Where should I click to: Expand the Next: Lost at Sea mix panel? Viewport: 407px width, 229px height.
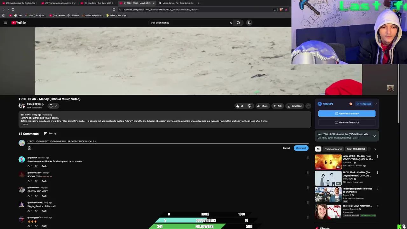375,136
